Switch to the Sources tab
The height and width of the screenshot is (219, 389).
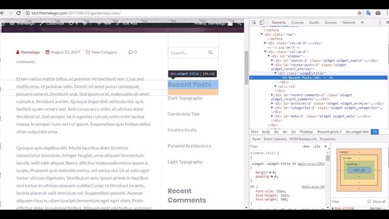(331, 23)
